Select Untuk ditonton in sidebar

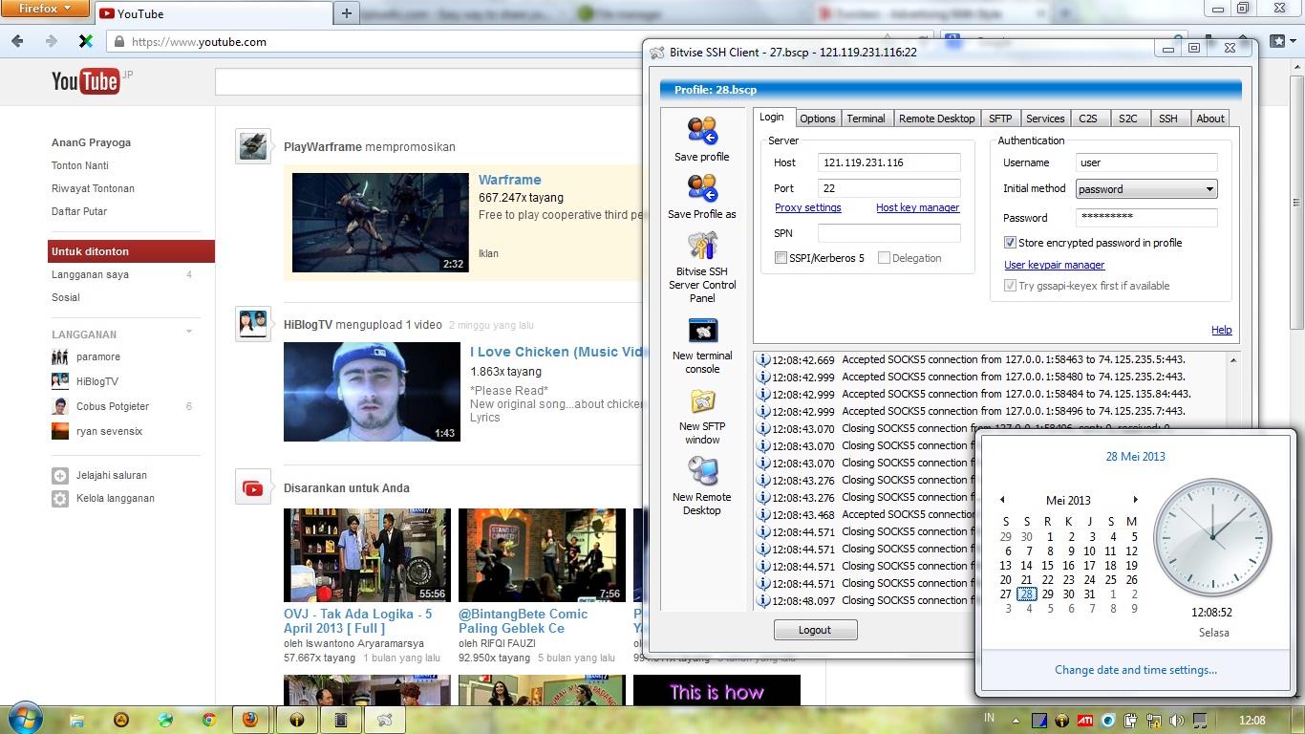pyautogui.click(x=132, y=251)
